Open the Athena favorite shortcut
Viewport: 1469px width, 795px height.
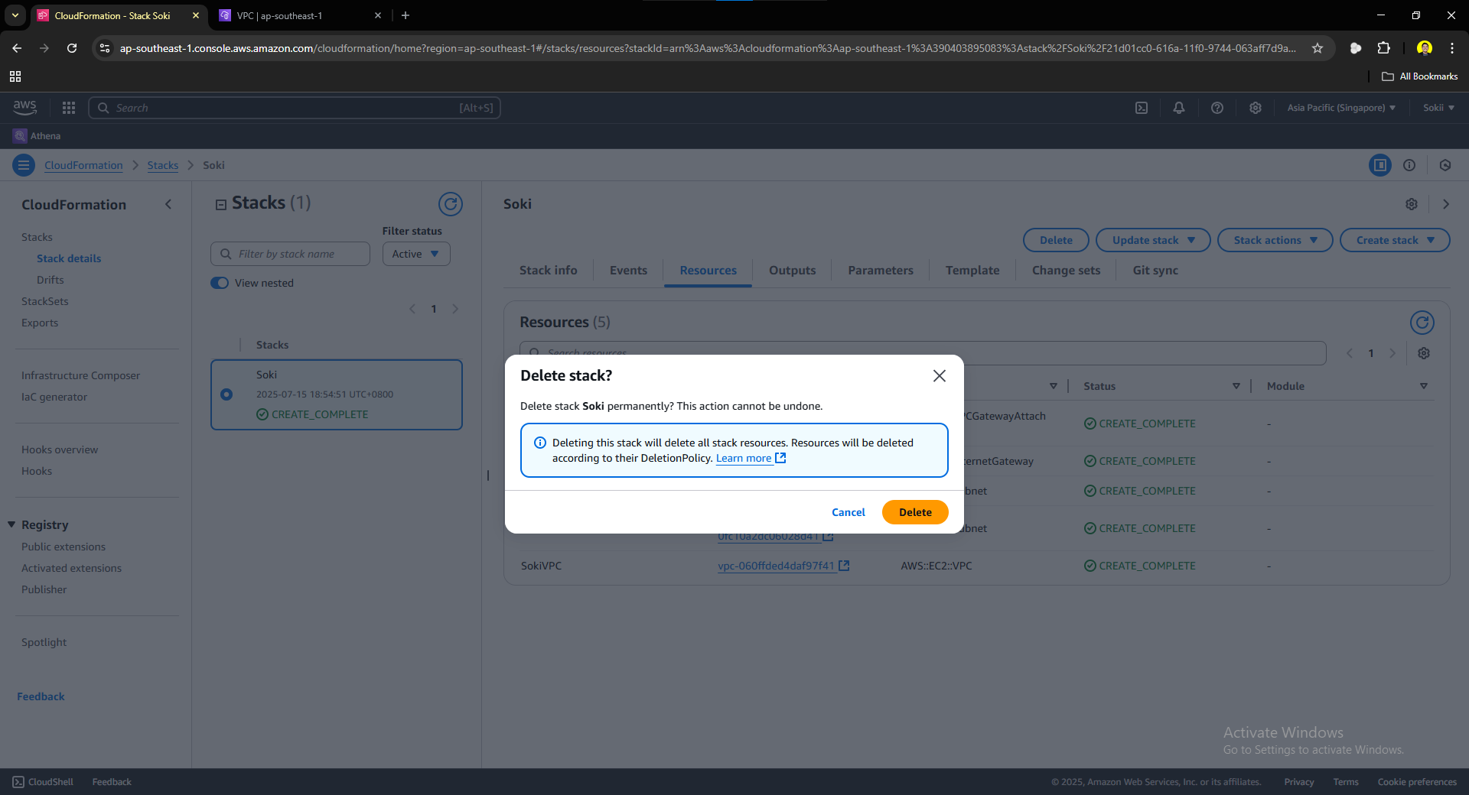pos(37,136)
